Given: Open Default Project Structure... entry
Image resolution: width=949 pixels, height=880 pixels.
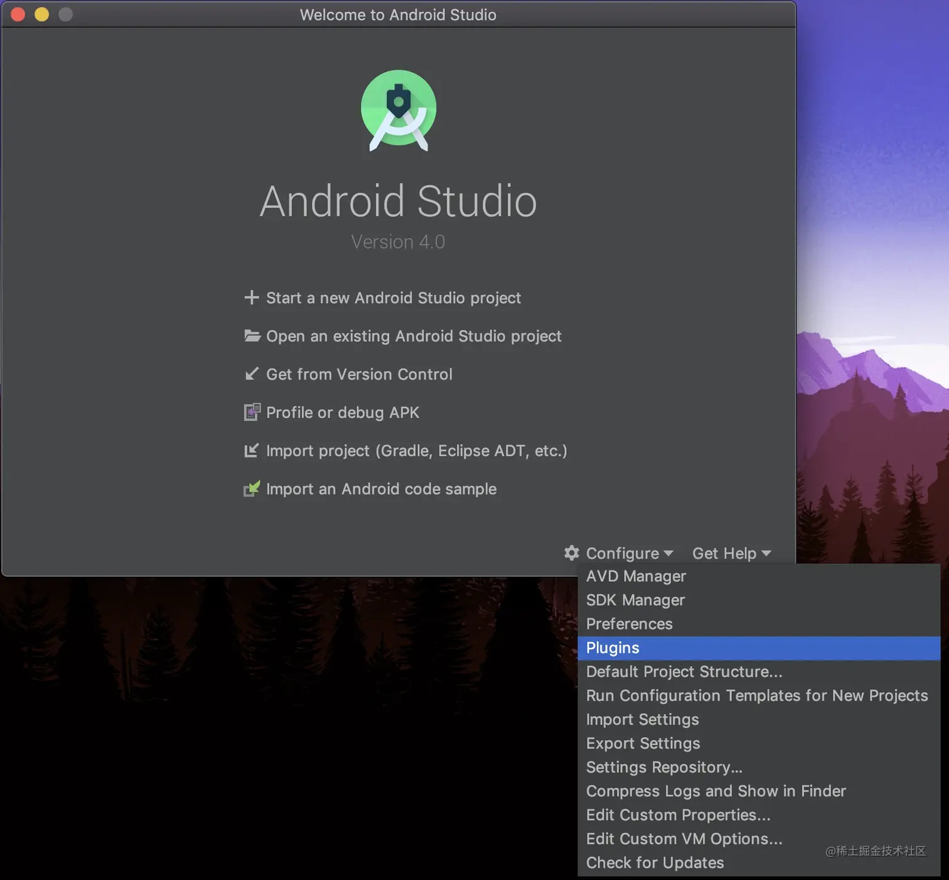Looking at the screenshot, I should coord(759,672).
